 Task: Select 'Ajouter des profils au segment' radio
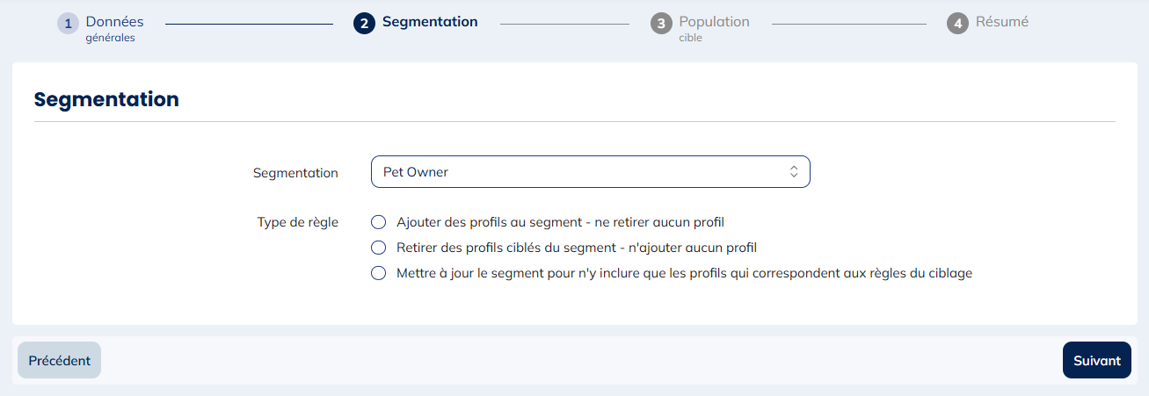(x=379, y=222)
